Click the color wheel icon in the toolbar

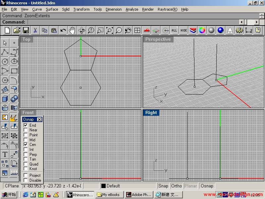click(x=202, y=31)
